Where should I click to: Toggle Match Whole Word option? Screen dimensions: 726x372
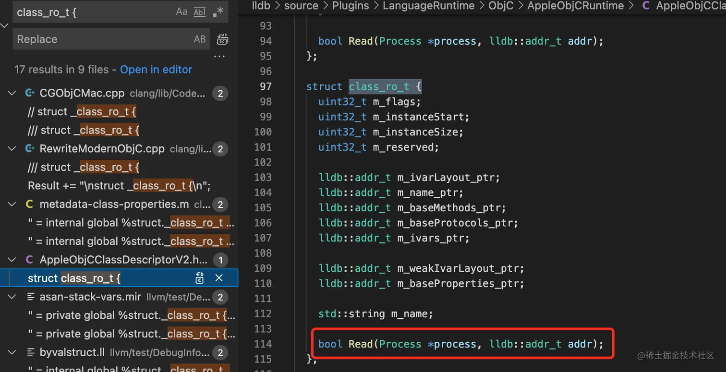tap(199, 12)
